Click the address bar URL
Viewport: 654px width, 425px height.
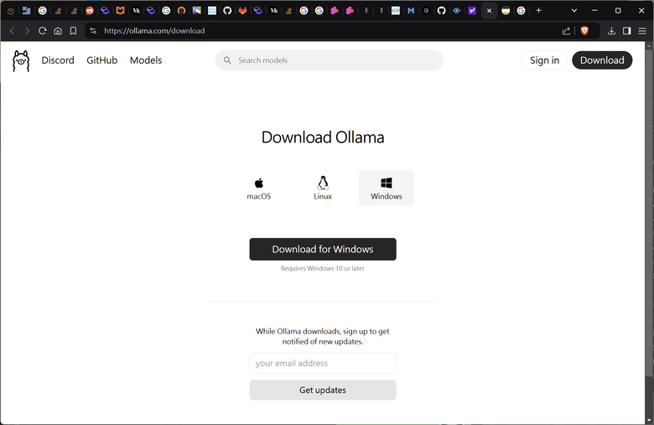point(154,31)
